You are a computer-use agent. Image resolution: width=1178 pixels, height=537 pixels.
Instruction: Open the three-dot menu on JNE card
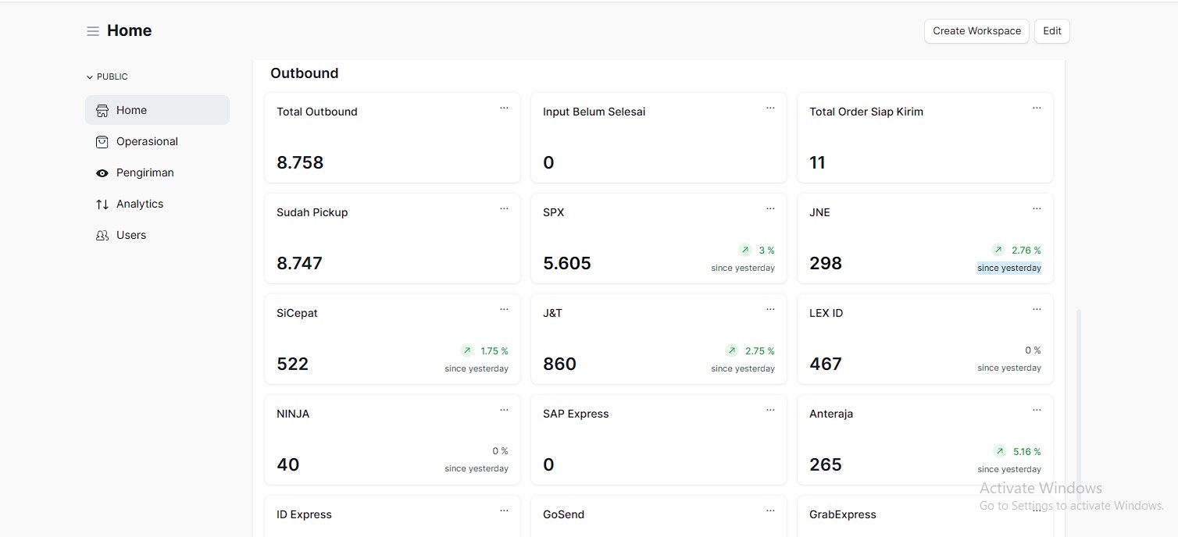[x=1037, y=209]
